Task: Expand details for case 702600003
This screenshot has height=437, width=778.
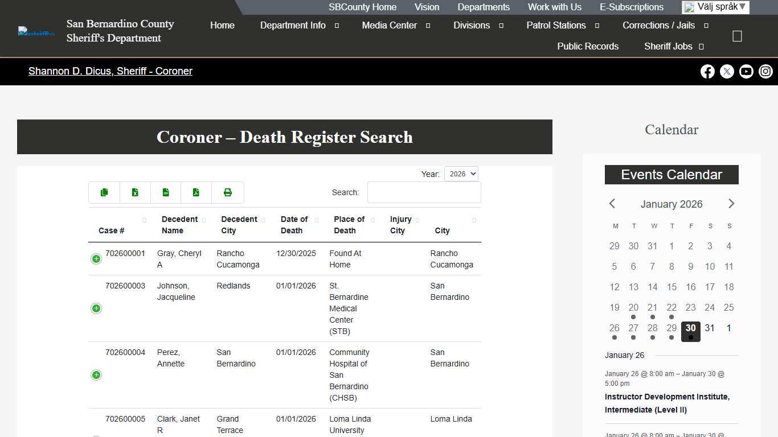Action: [x=96, y=308]
